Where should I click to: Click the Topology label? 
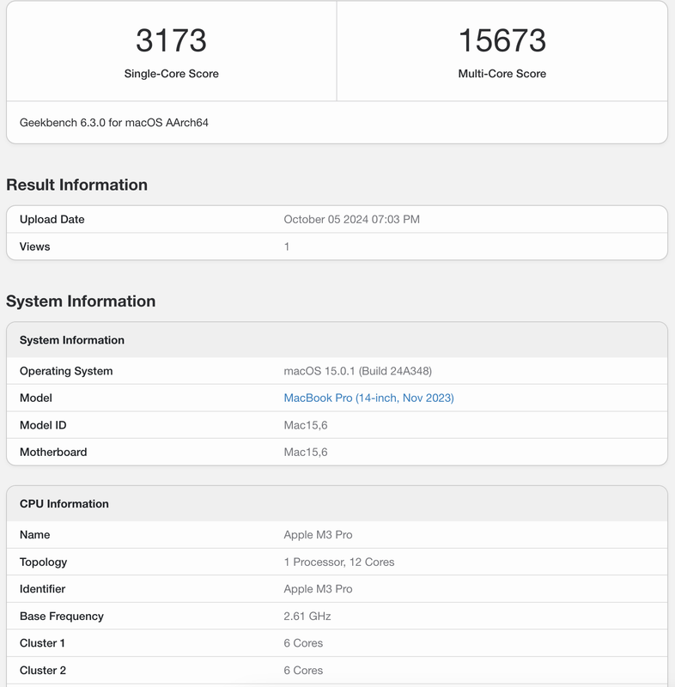point(43,562)
